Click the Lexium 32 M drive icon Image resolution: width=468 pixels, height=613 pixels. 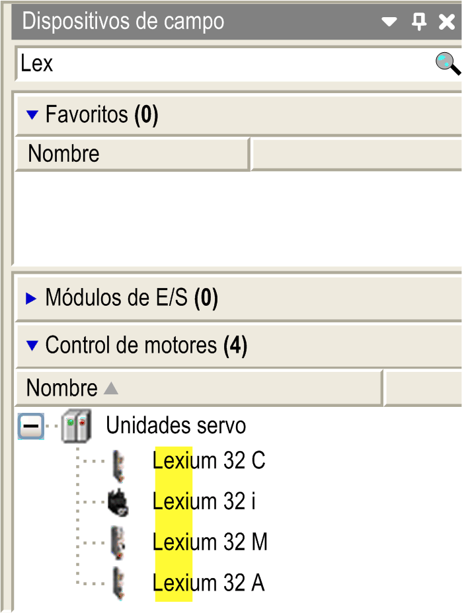click(118, 542)
